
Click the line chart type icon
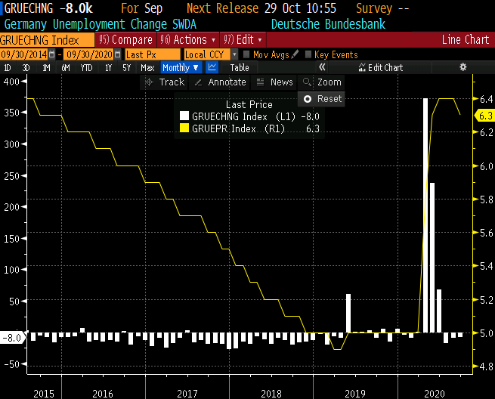pyautogui.click(x=212, y=68)
